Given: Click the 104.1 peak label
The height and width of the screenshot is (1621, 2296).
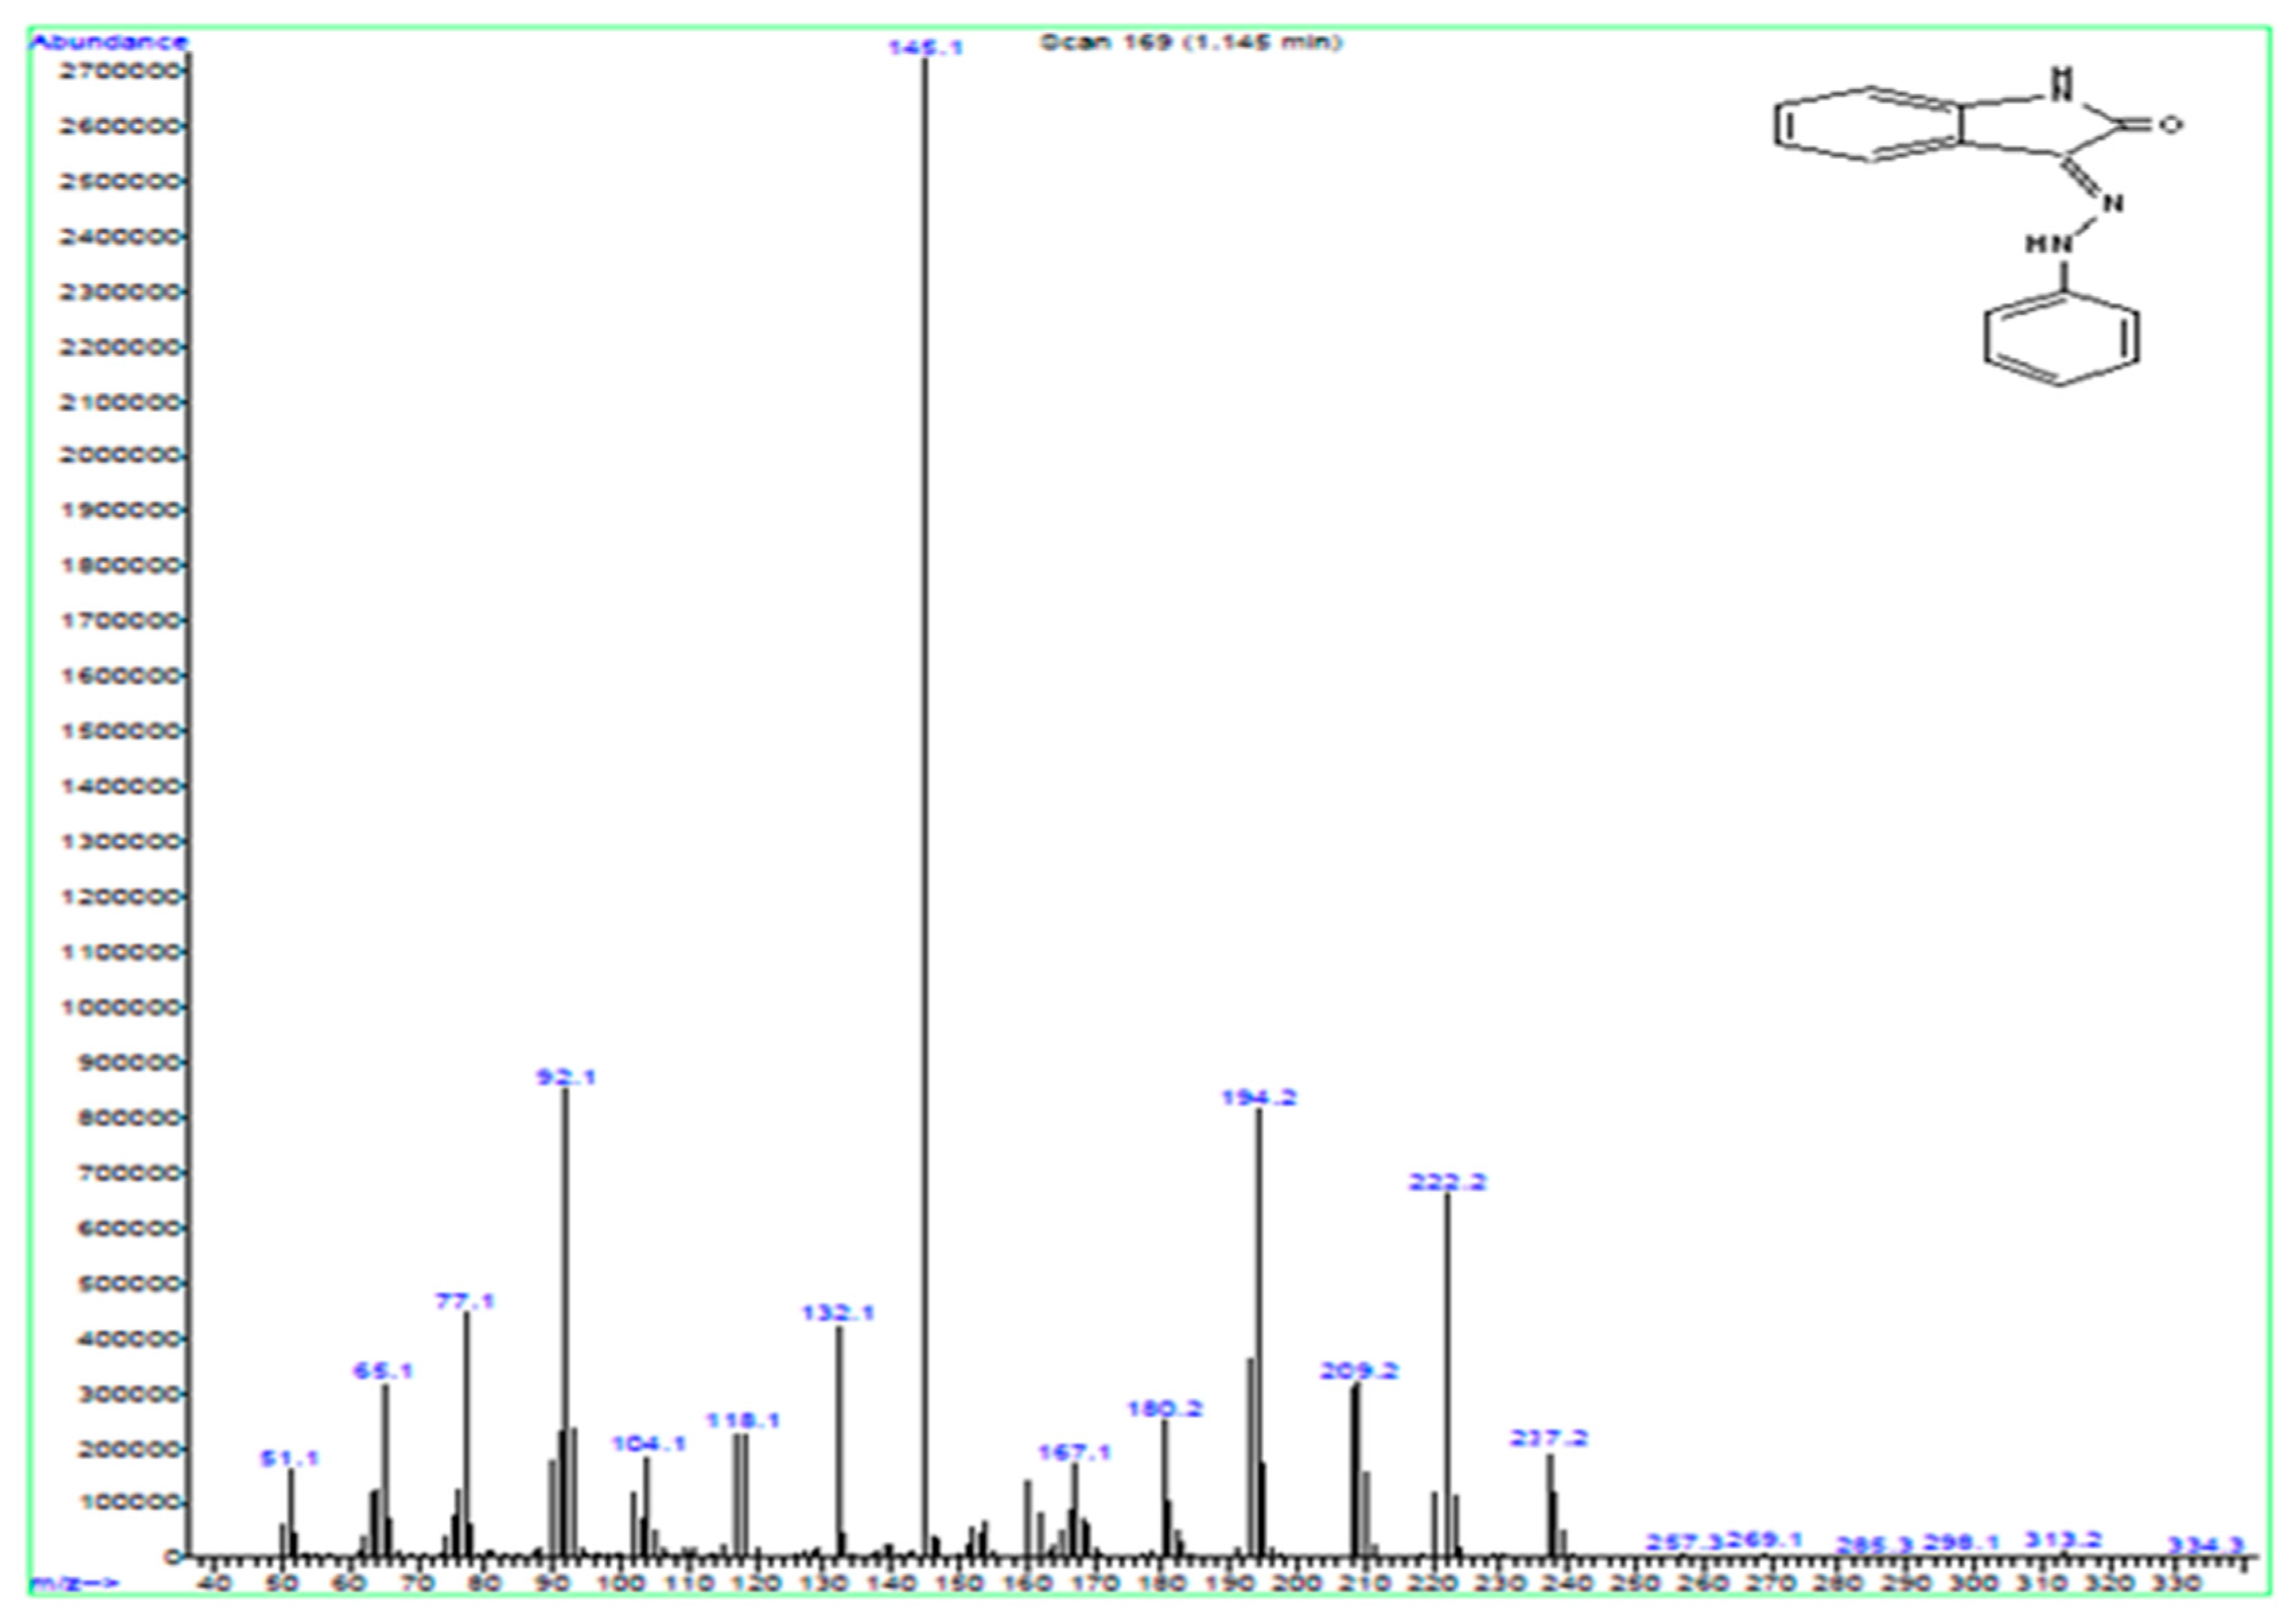Looking at the screenshot, I should pos(649,1443).
